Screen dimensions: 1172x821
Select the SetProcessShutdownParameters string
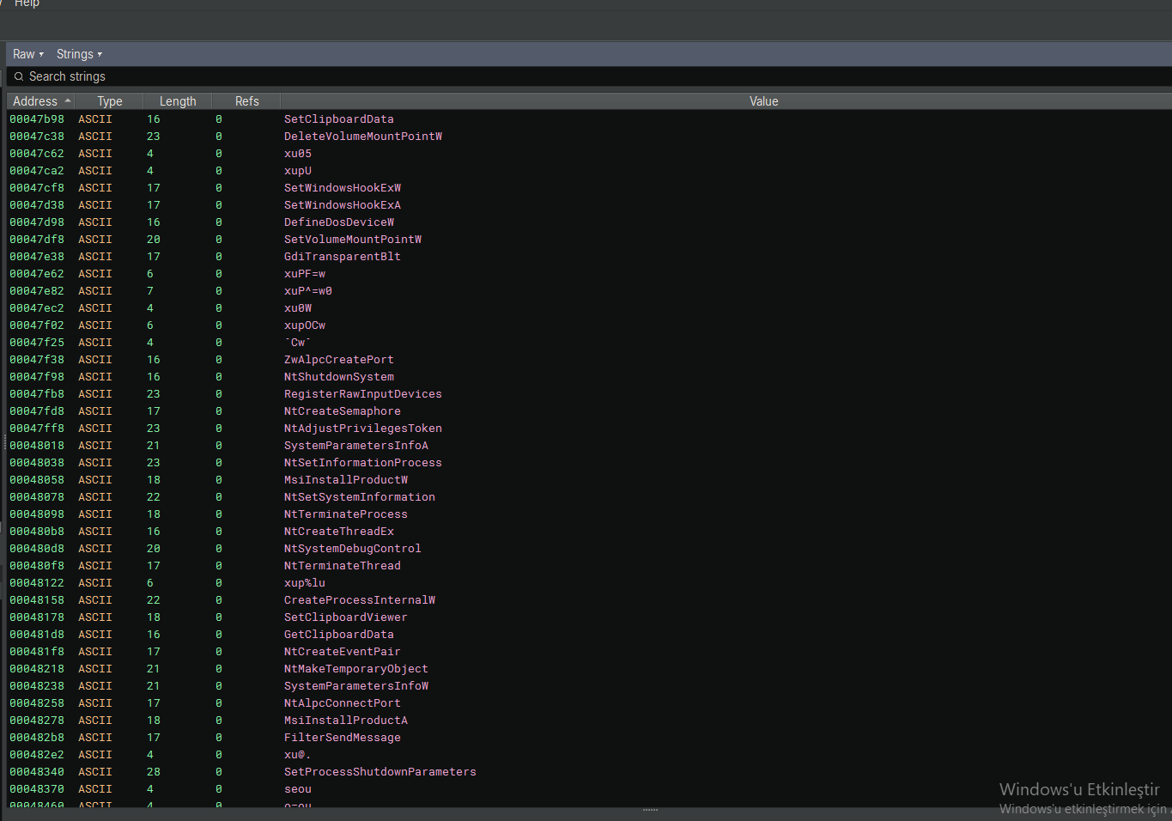click(x=380, y=772)
